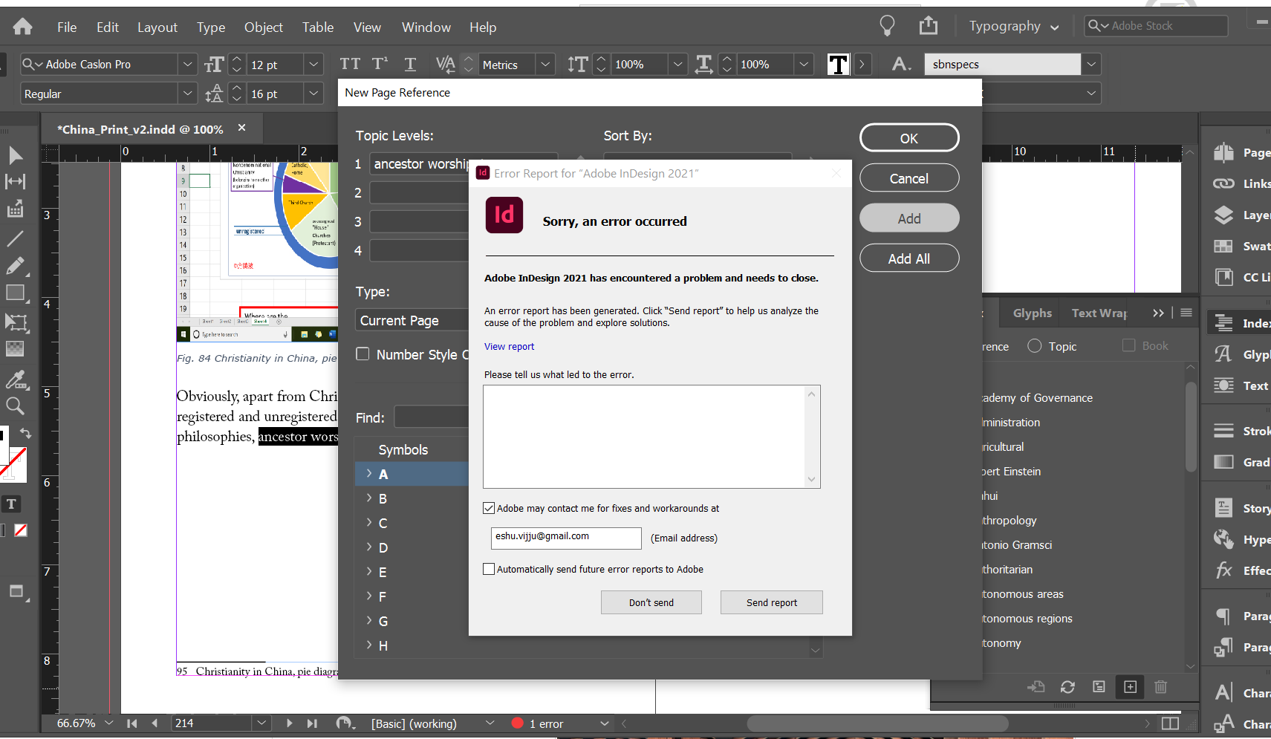Select the Topic radio button
The width and height of the screenshot is (1271, 739).
coord(1035,345)
